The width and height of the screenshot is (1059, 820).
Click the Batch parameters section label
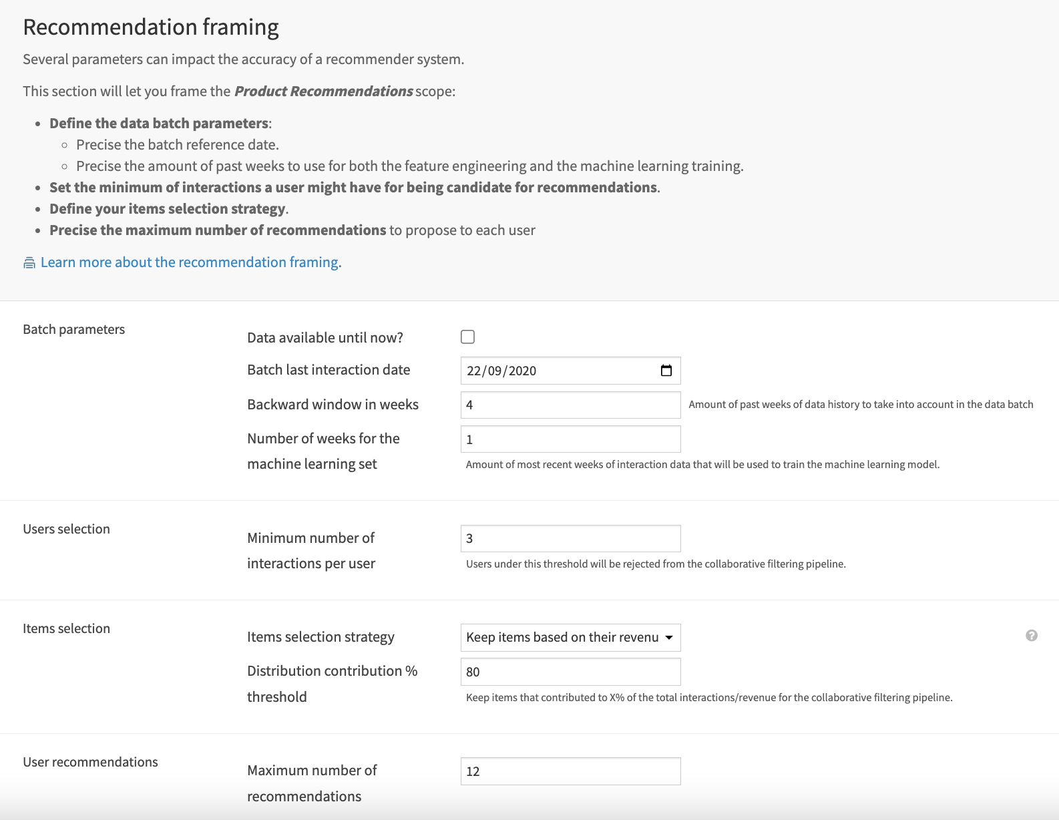73,329
